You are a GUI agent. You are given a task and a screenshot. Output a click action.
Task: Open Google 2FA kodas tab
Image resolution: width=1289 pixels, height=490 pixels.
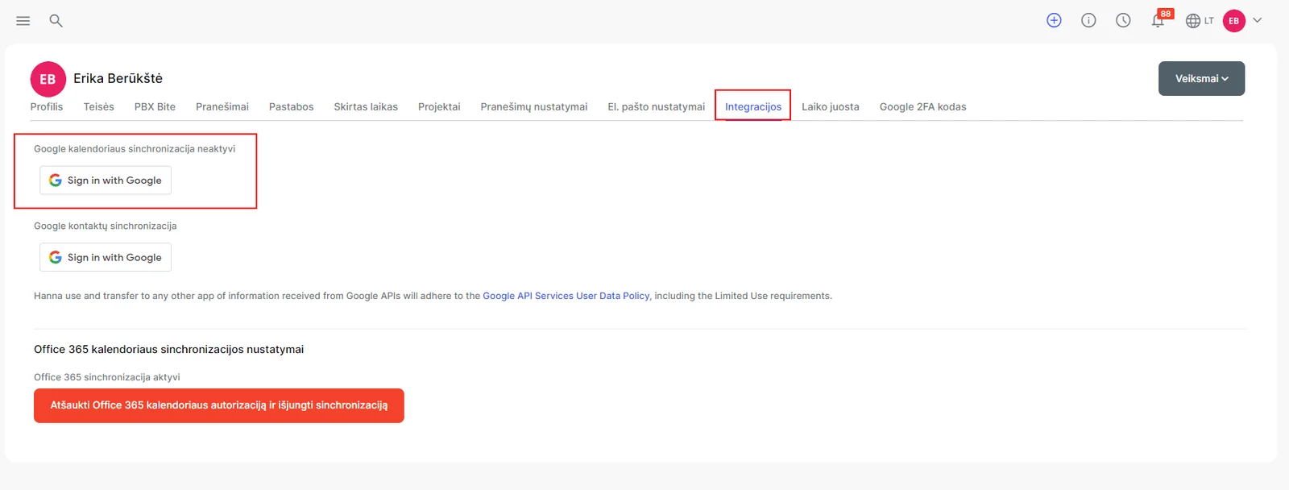pyautogui.click(x=923, y=106)
